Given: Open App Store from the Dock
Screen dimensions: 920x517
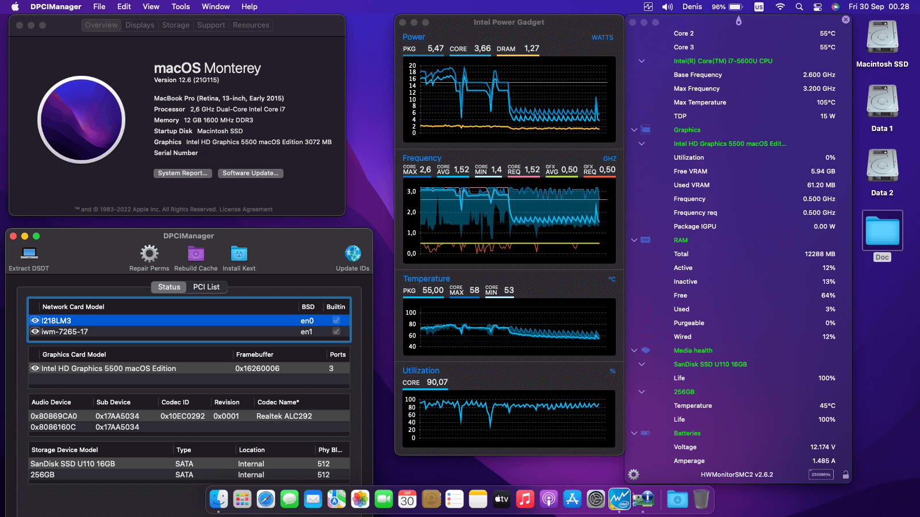Looking at the screenshot, I should pos(572,499).
